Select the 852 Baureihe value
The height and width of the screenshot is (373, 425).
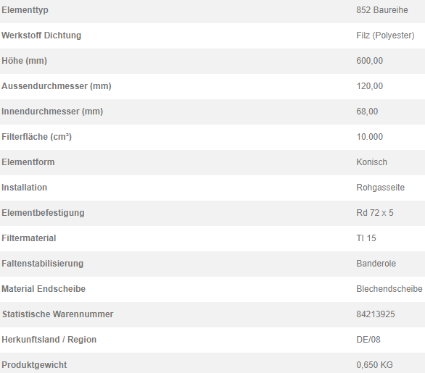[382, 10]
